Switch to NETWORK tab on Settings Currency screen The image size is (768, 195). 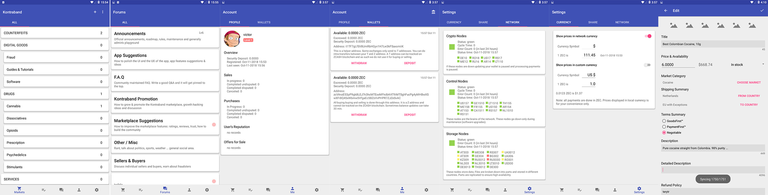tap(622, 22)
